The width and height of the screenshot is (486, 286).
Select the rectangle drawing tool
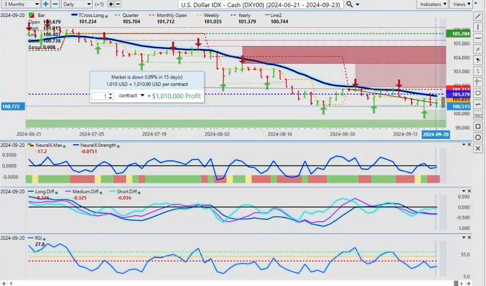pos(478,126)
